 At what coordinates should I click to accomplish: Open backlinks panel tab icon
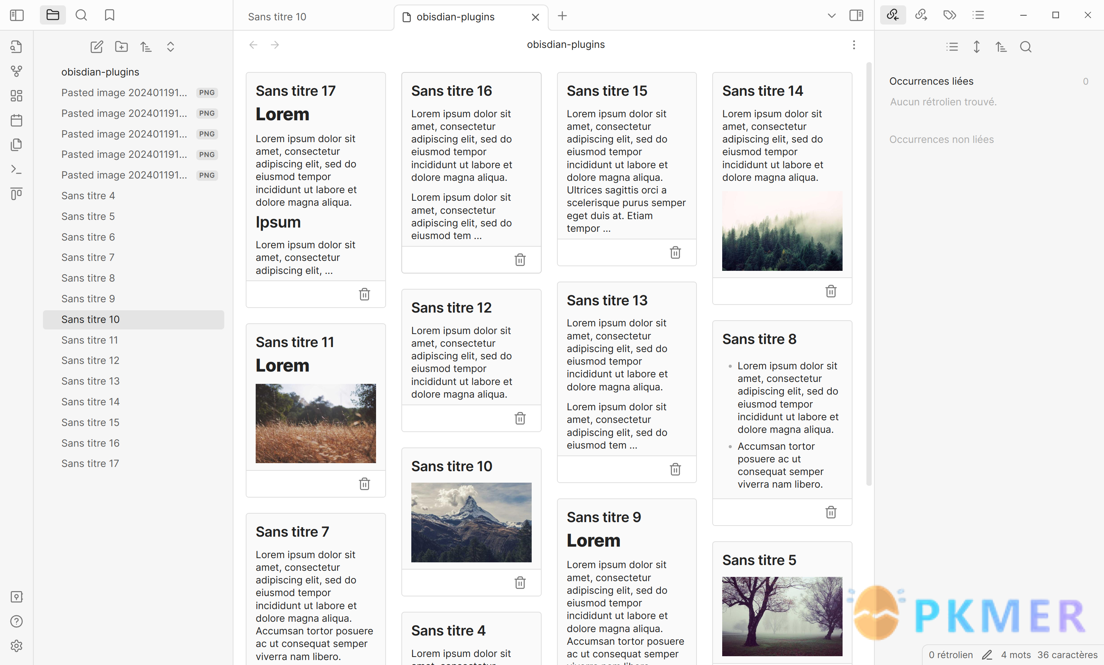pos(893,15)
